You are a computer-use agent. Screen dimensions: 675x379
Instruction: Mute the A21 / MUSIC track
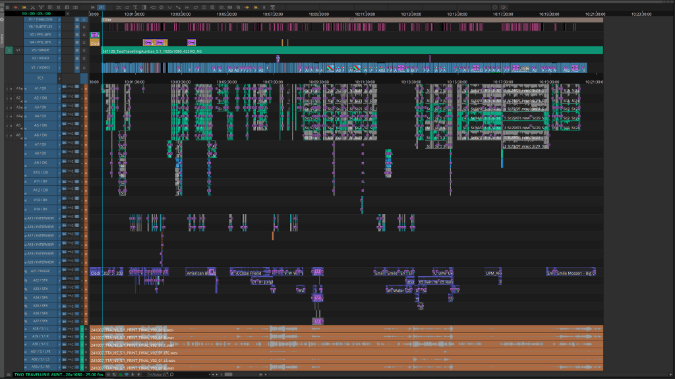point(85,272)
